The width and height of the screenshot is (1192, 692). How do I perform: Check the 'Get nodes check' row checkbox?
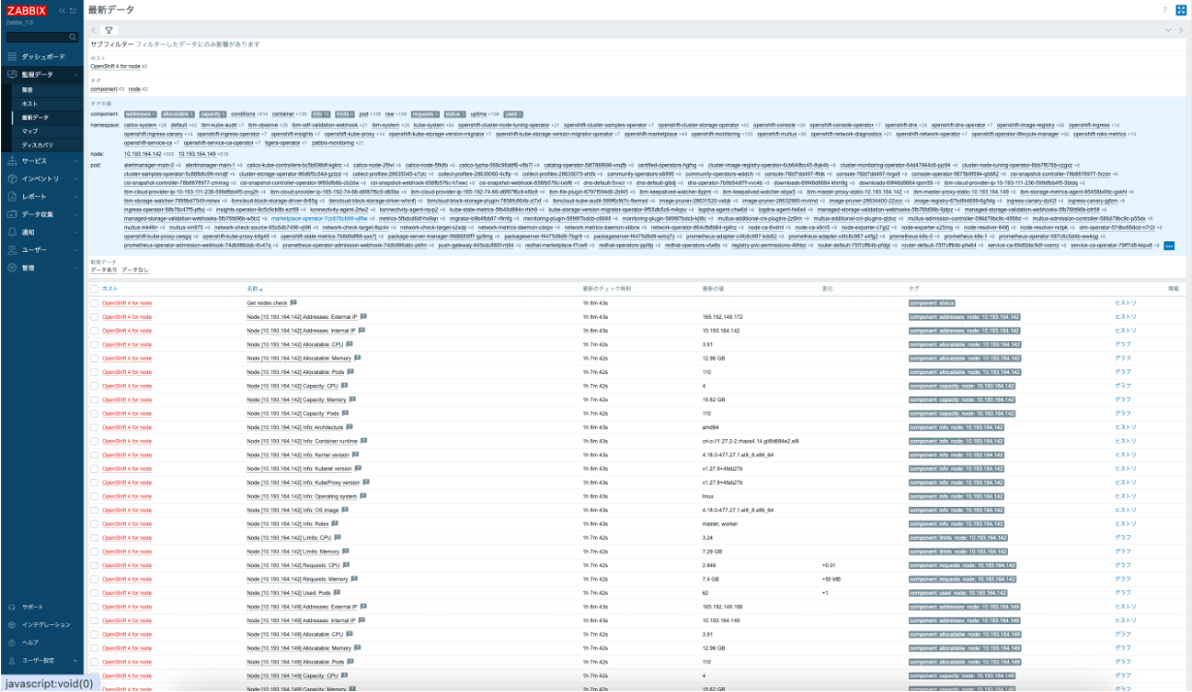pyautogui.click(x=94, y=302)
